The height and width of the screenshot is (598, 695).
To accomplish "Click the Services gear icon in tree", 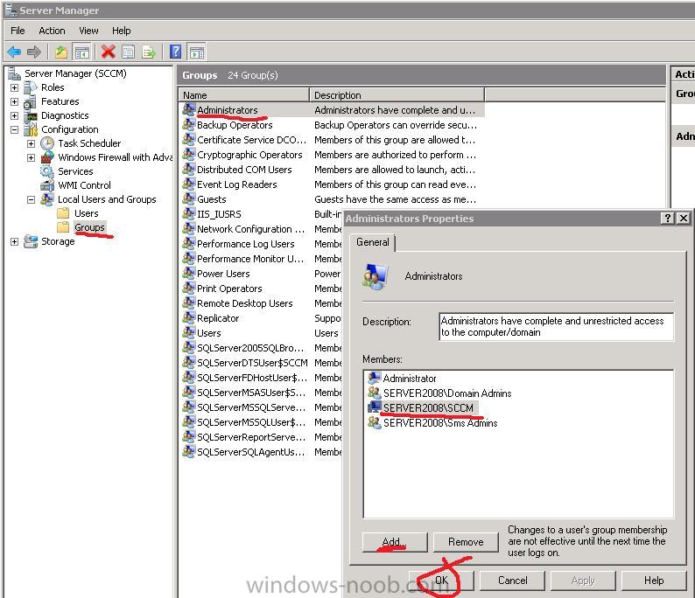I will 47,170.
